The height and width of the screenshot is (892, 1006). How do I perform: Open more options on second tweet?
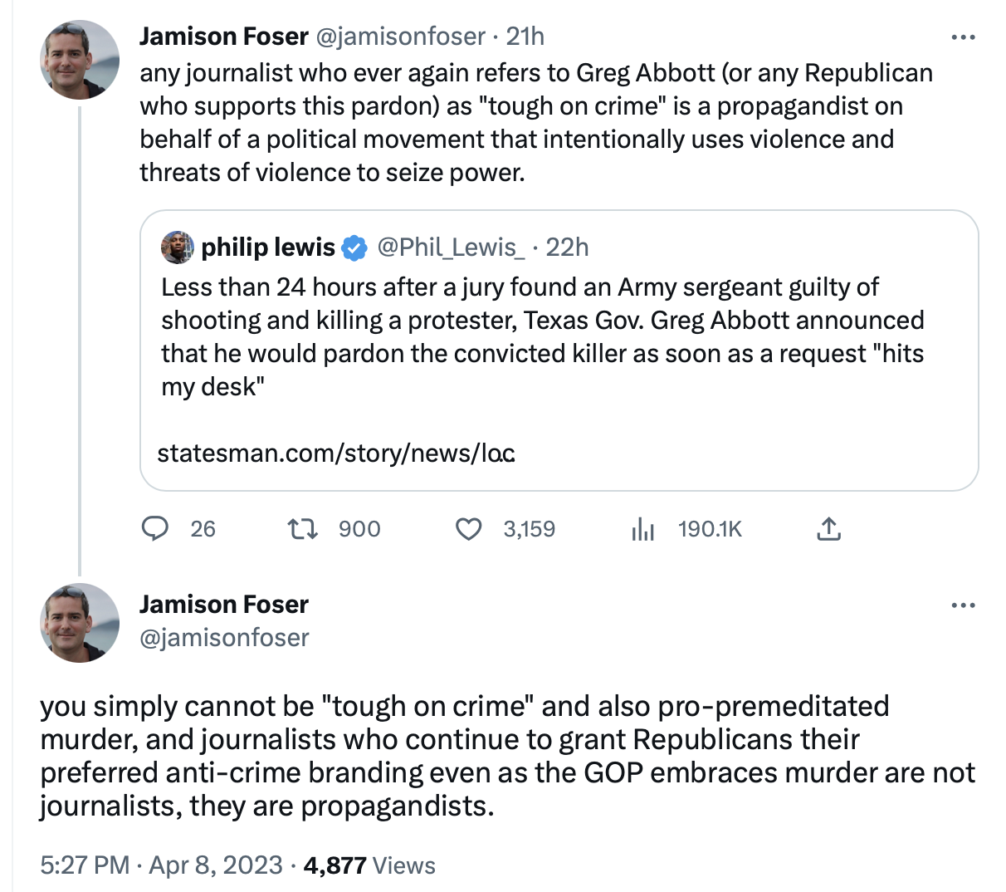963,605
